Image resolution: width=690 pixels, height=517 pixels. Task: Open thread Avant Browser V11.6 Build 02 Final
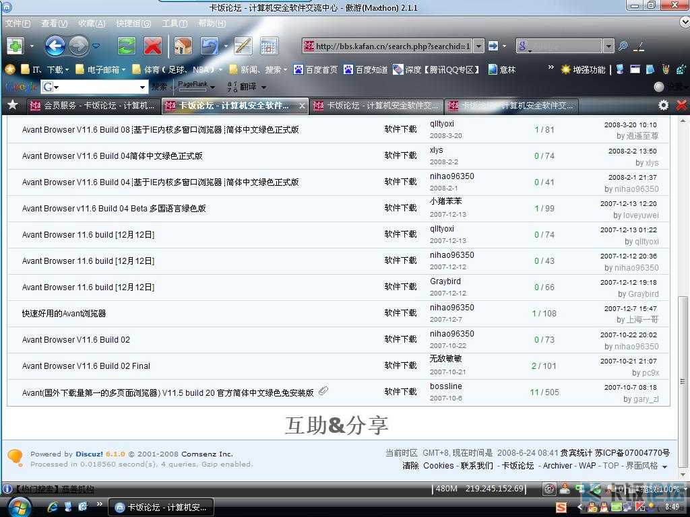tap(86, 366)
